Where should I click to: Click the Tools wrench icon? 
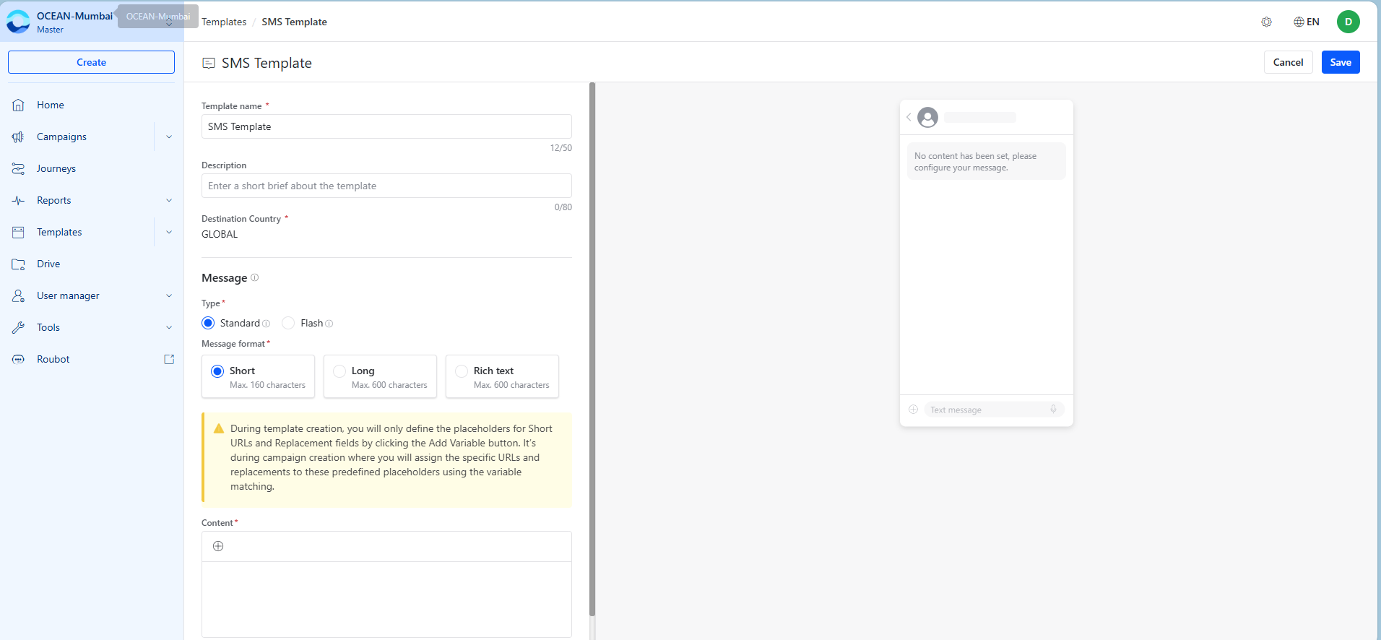(19, 327)
